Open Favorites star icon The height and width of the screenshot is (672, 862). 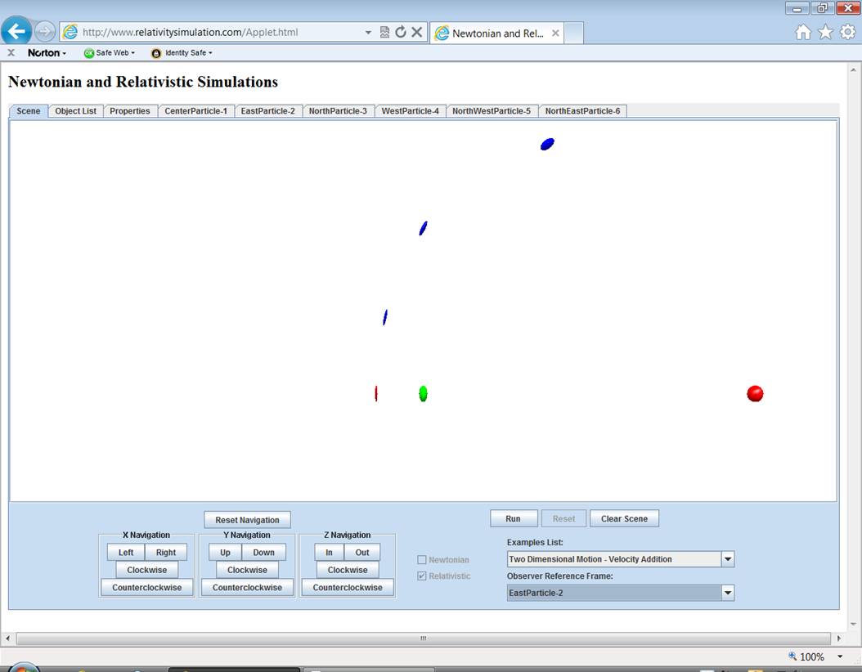[826, 32]
